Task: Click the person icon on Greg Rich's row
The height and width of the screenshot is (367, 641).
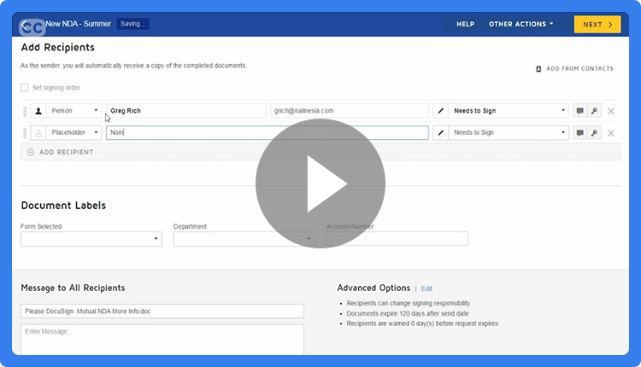Action: pyautogui.click(x=38, y=111)
